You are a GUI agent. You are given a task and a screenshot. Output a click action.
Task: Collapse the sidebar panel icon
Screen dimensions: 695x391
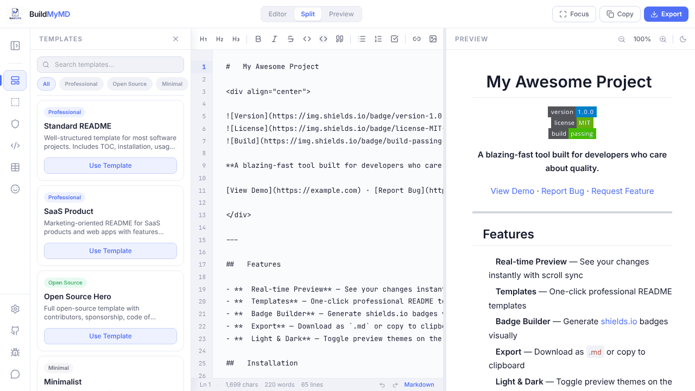15,46
